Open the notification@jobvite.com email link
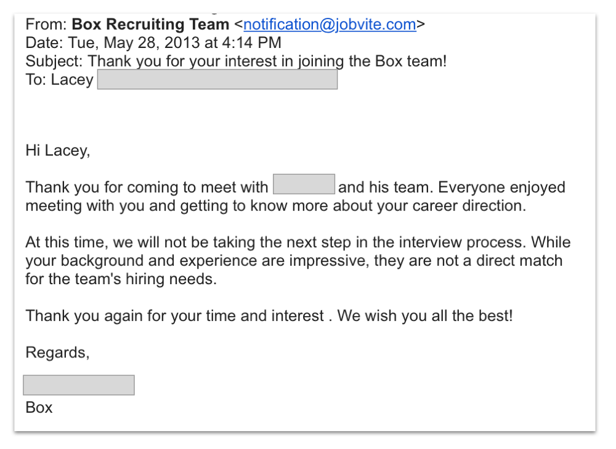Image resolution: width=616 pixels, height=449 pixels. coord(330,25)
